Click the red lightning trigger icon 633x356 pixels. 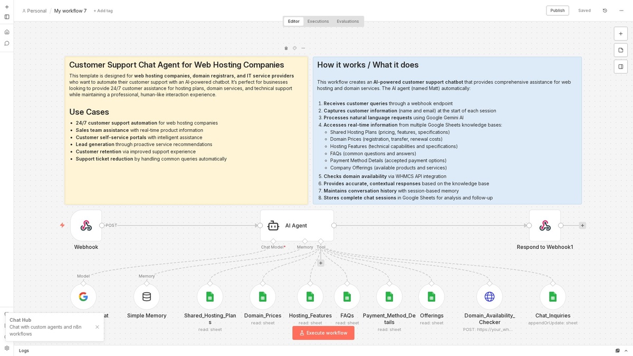tap(62, 225)
